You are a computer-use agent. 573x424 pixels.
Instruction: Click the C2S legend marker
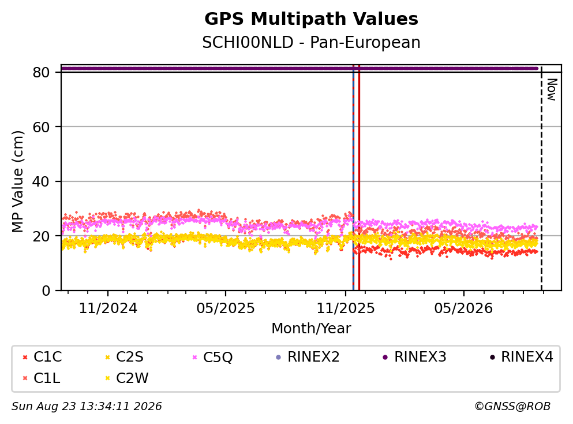[107, 357]
